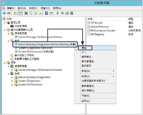Click 內容(R) in the context menu
The height and width of the screenshot is (115, 143).
pyautogui.click(x=95, y=96)
